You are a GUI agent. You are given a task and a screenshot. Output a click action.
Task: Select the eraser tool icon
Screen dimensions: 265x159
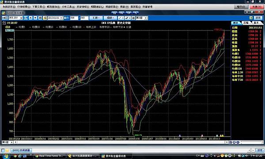click(x=127, y=18)
